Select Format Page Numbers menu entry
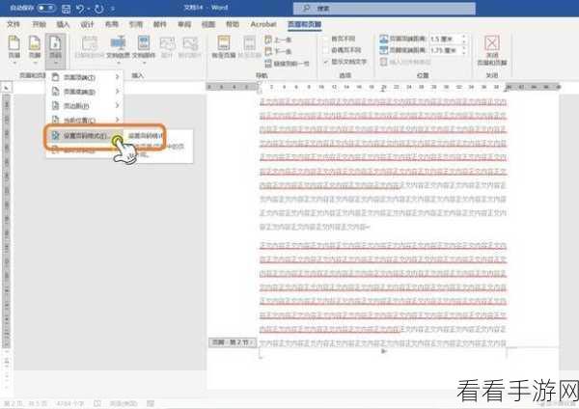The image size is (579, 409). (x=85, y=136)
